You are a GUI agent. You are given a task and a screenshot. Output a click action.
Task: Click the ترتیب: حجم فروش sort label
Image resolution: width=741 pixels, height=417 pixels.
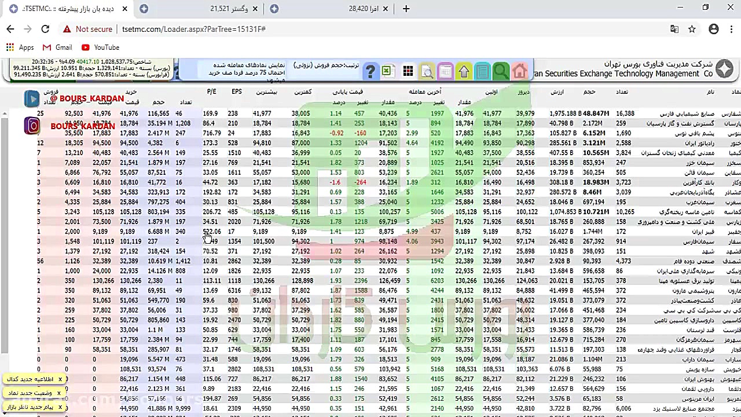(327, 65)
